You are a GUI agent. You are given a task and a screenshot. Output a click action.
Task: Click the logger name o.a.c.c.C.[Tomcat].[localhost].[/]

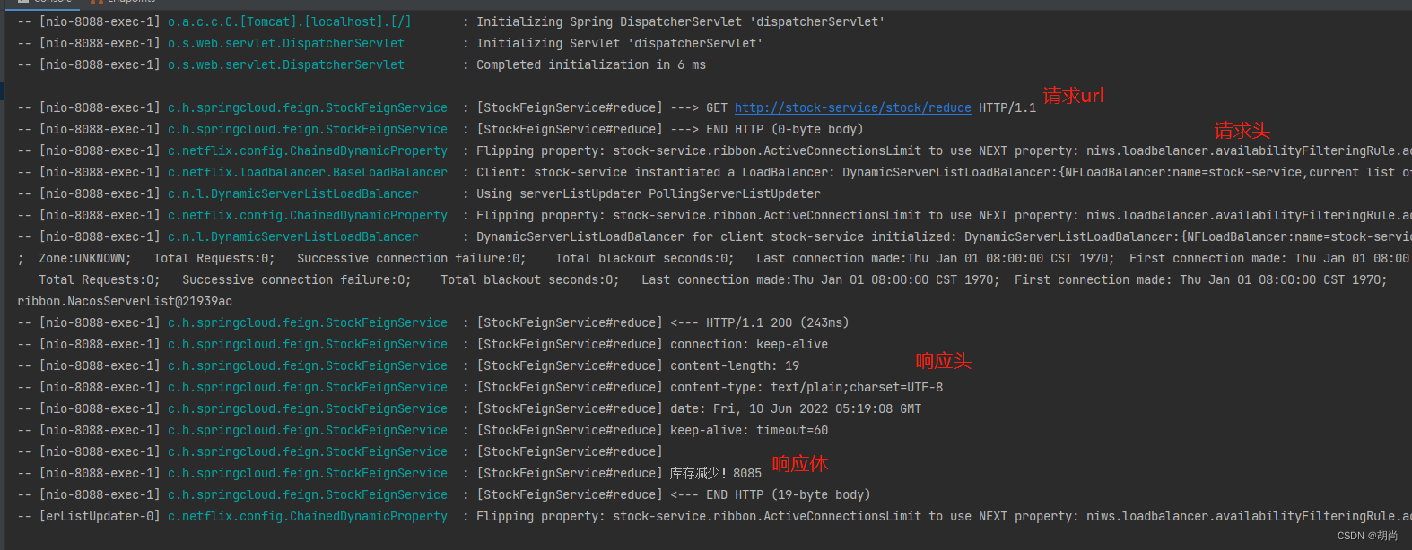pos(290,21)
